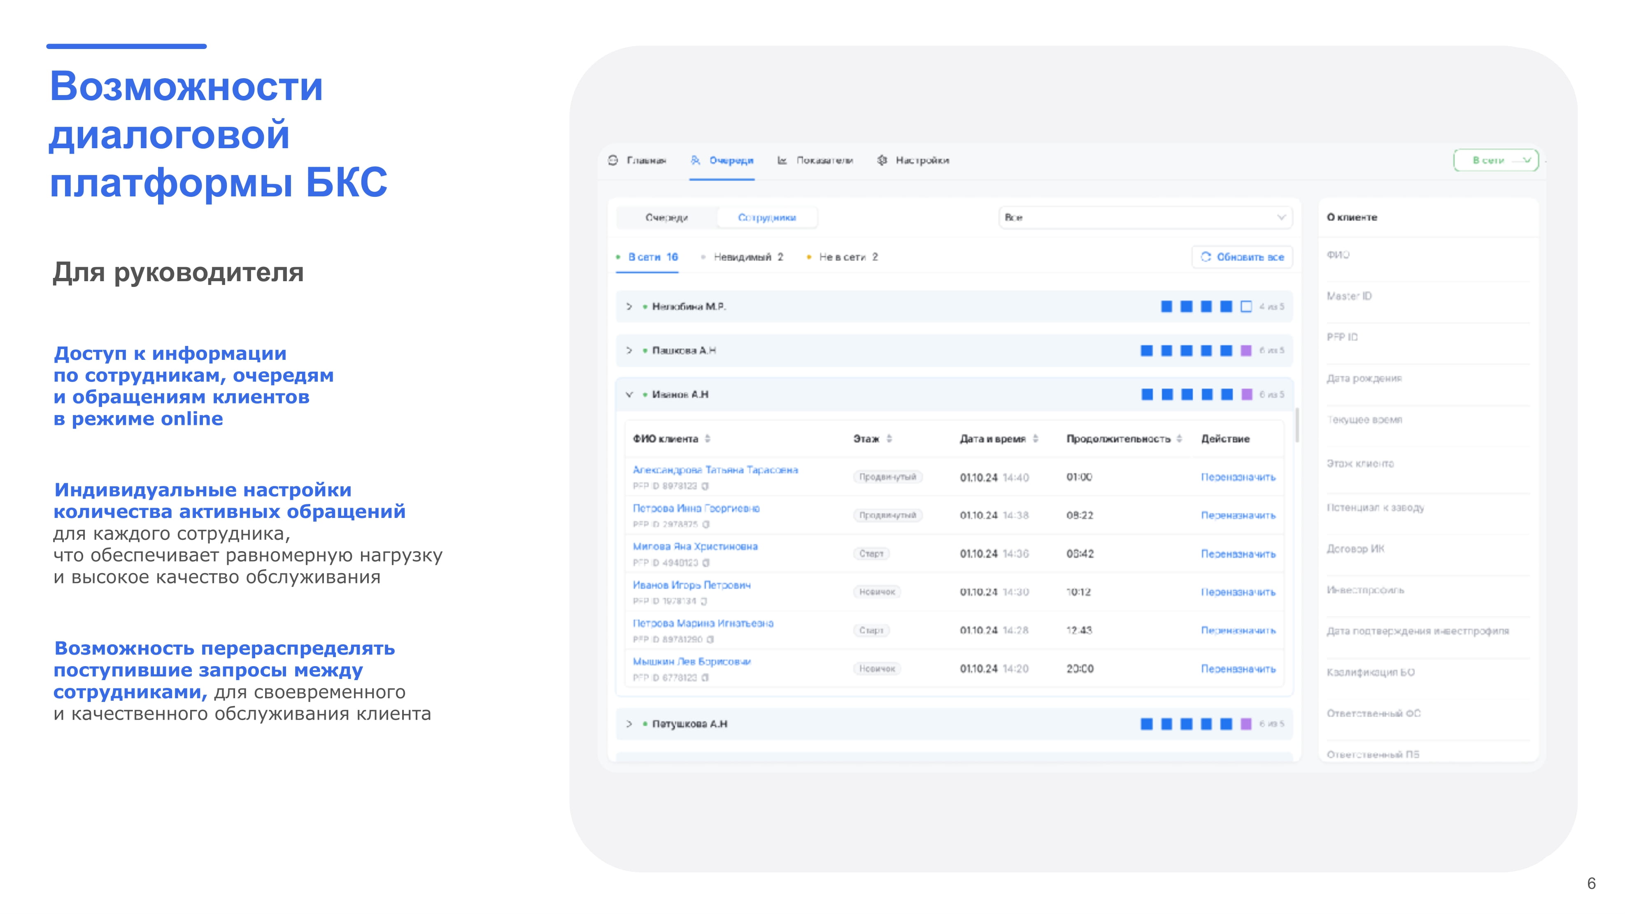Click purple slot square in Патушкова А.Н row
The width and height of the screenshot is (1625, 914).
coord(1246,724)
